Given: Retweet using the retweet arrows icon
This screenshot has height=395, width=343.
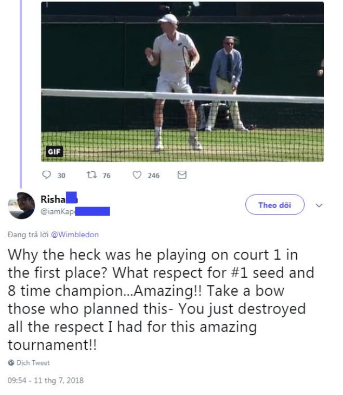Looking at the screenshot, I should coord(91,175).
